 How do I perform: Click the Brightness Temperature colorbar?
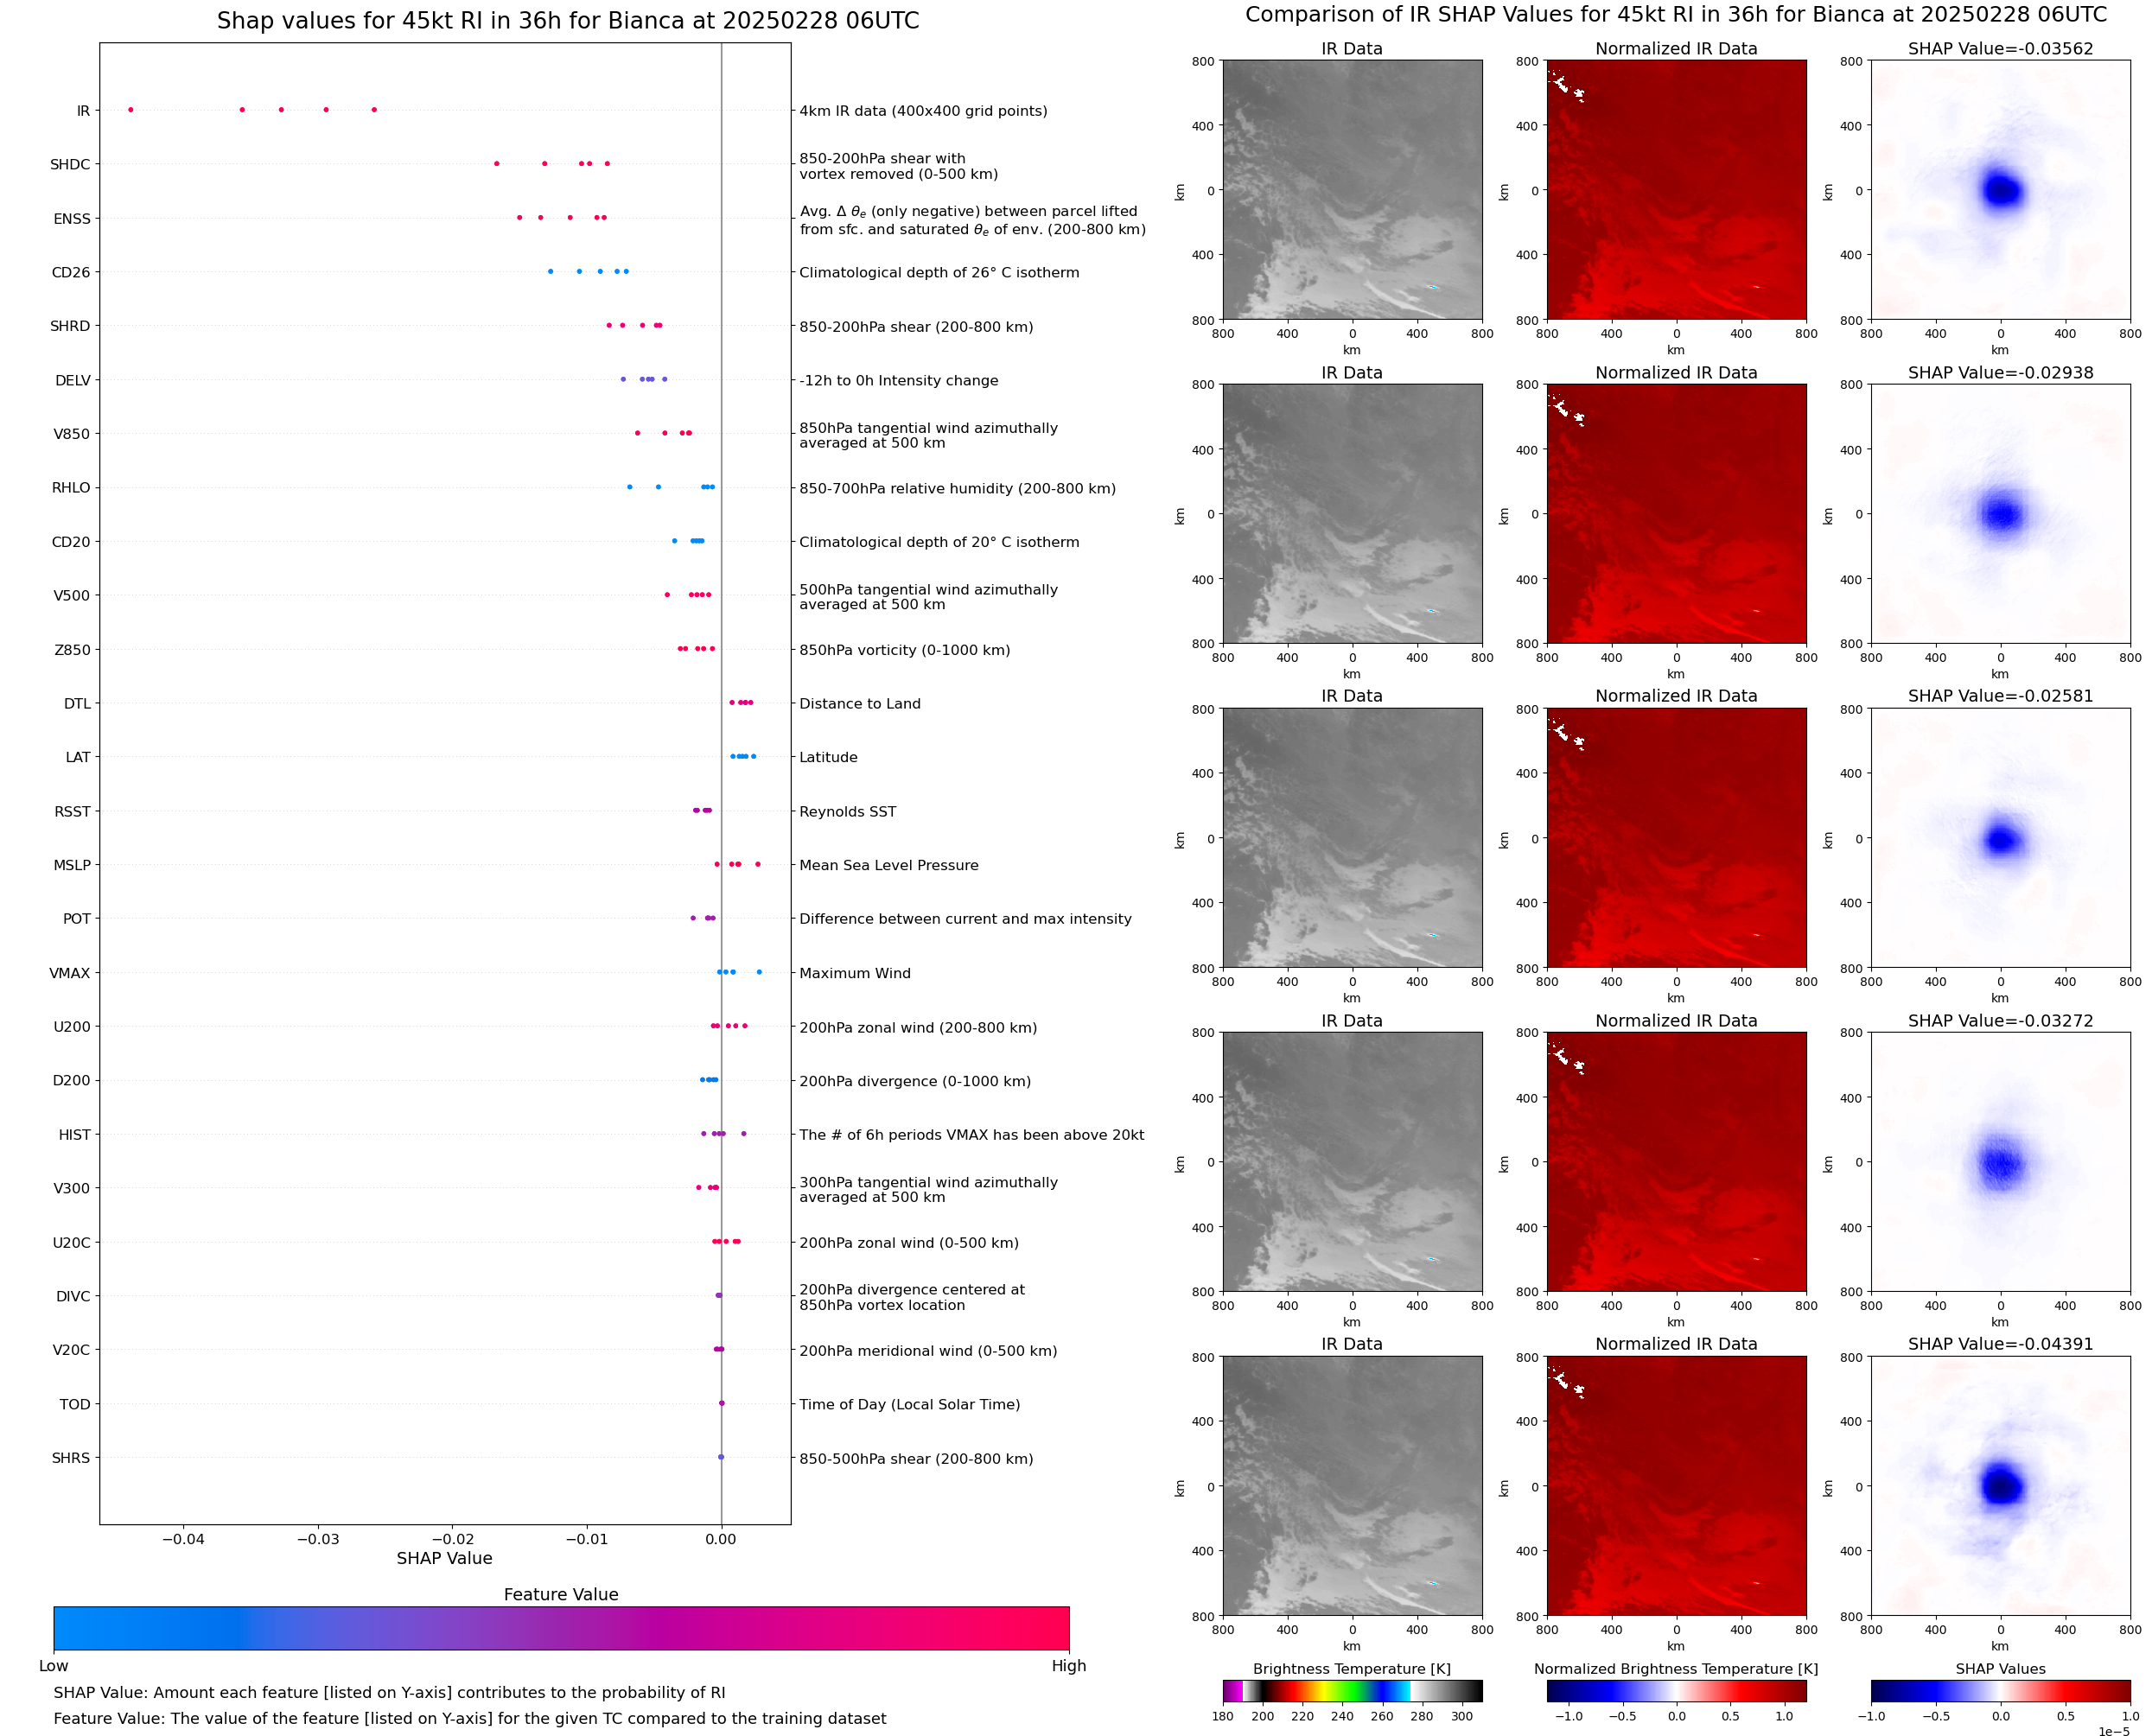tap(1352, 1691)
